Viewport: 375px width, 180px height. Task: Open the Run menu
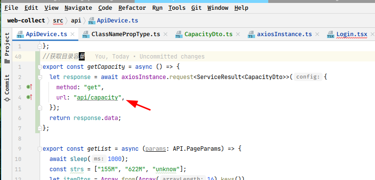point(157,8)
